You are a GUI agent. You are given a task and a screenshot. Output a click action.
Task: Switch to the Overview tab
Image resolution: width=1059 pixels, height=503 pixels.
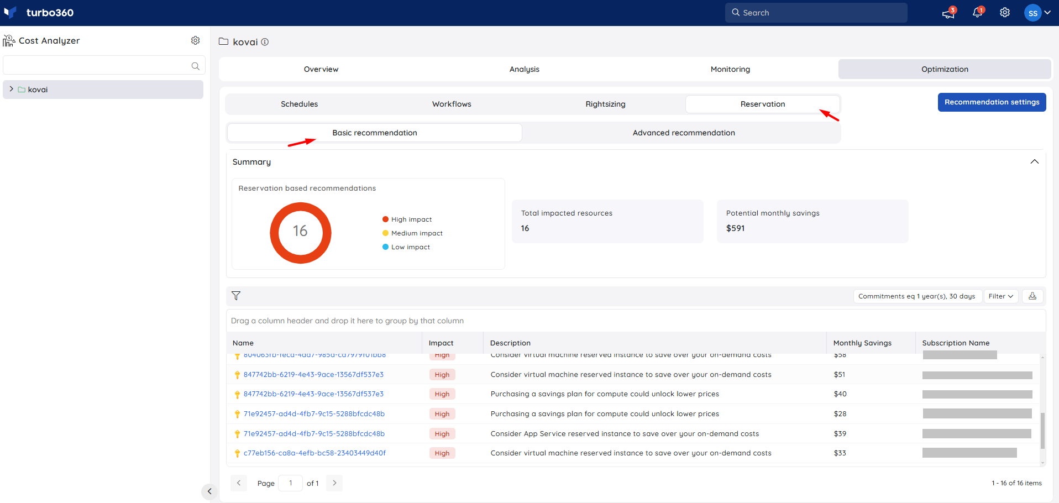tap(321, 69)
